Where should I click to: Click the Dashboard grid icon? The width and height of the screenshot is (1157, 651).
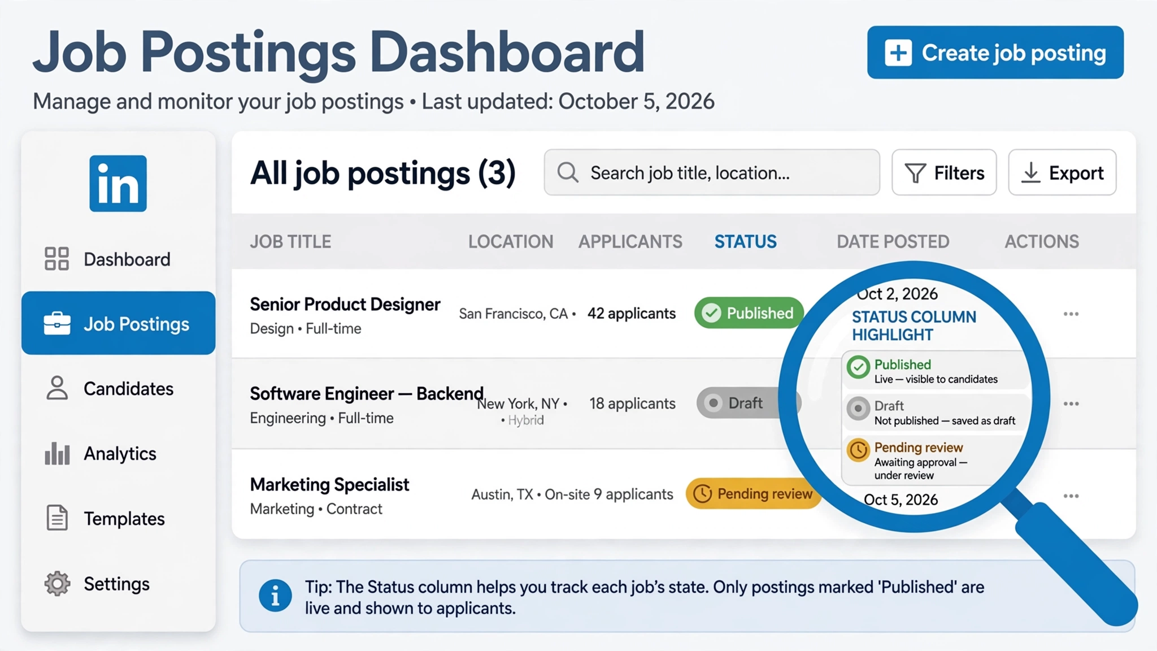(x=57, y=259)
